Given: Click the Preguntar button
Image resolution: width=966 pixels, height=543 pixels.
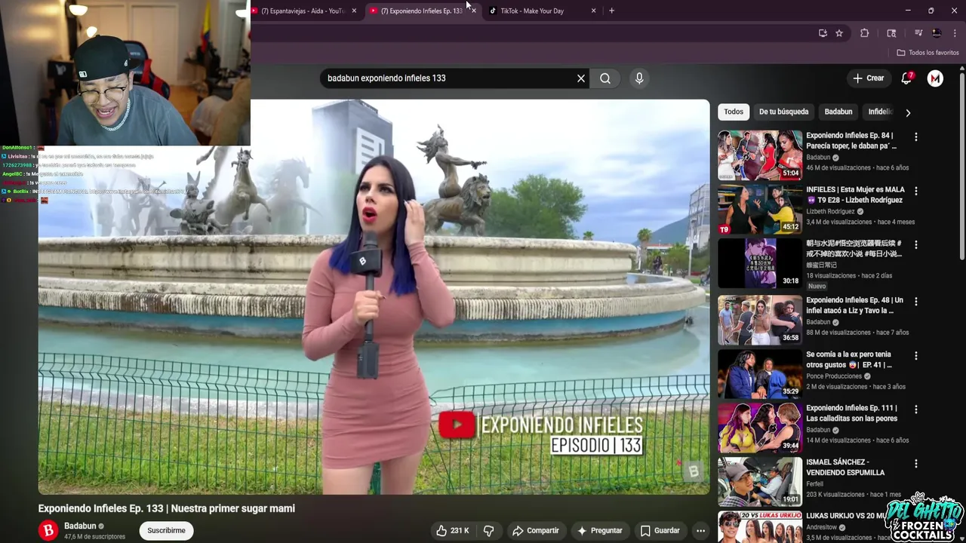Looking at the screenshot, I should 599,531.
